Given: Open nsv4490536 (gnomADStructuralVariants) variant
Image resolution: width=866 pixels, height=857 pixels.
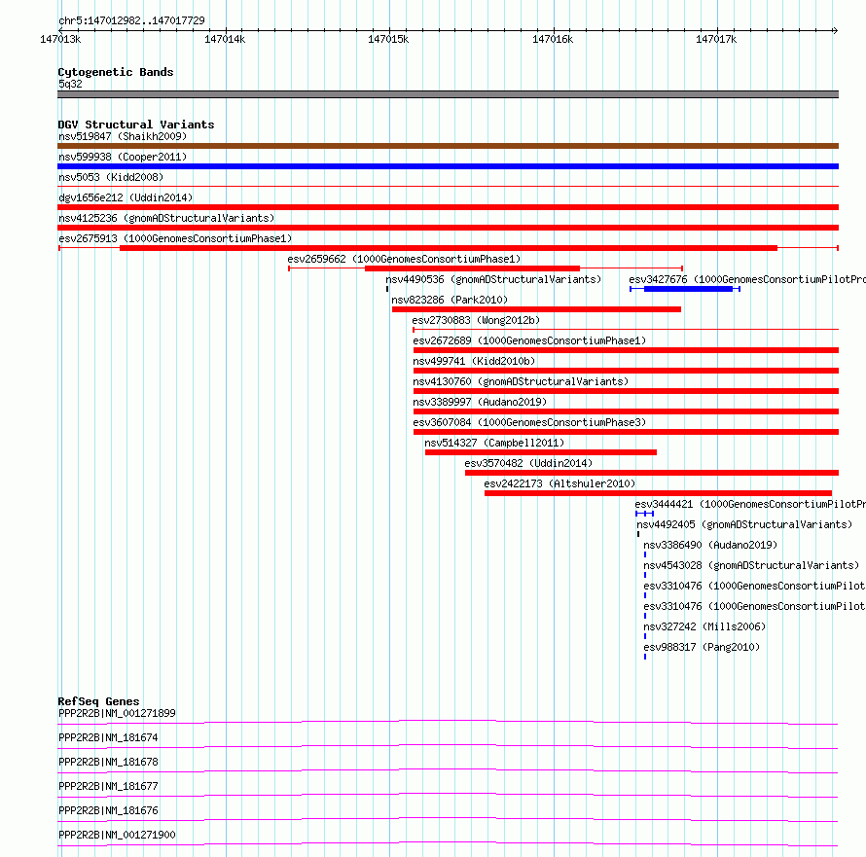Looking at the screenshot, I should coord(493,279).
